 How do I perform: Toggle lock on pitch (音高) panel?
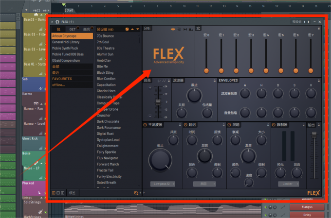pyautogui.click(x=169, y=81)
